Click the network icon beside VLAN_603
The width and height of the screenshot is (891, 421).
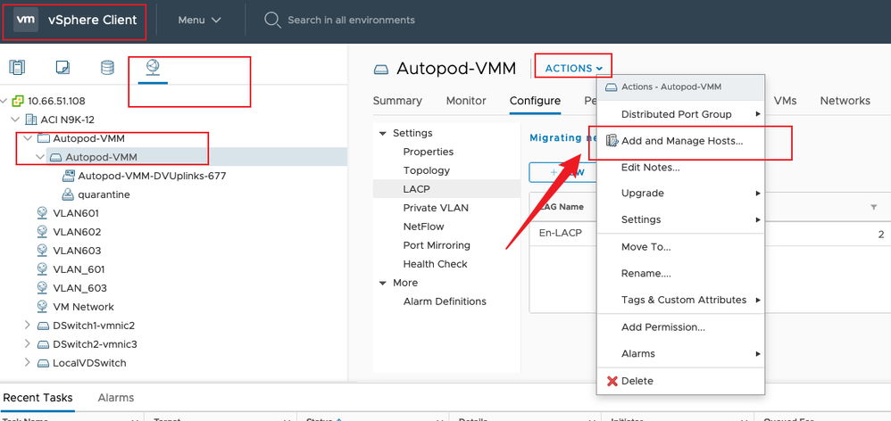click(43, 288)
